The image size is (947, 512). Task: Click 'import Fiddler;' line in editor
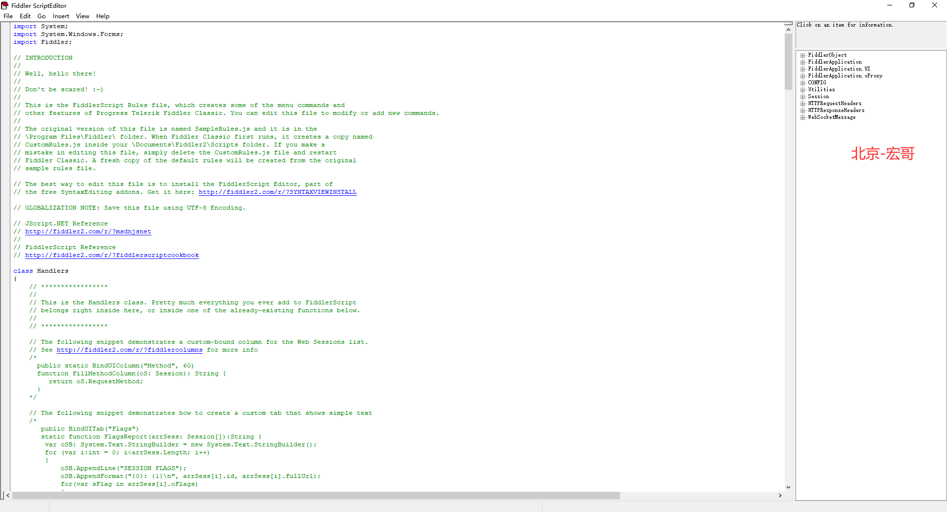pos(42,42)
